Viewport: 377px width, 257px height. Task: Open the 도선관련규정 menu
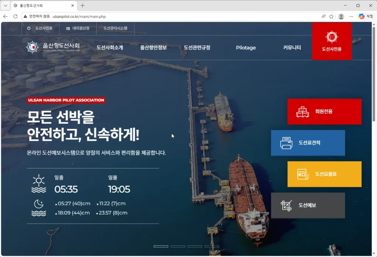point(197,47)
